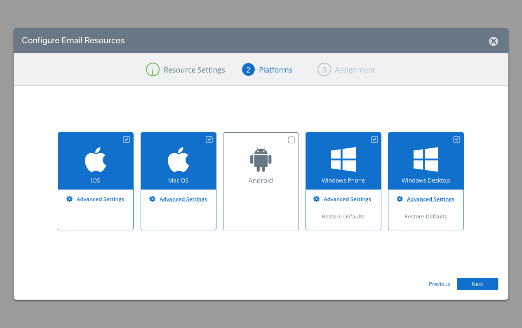The height and width of the screenshot is (328, 522).
Task: Go to the Resource Settings step
Action: click(194, 70)
